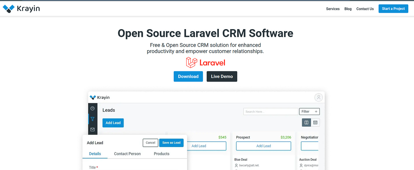Click the $3,206 amount
Image resolution: width=414 pixels, height=170 pixels.
pos(286,137)
